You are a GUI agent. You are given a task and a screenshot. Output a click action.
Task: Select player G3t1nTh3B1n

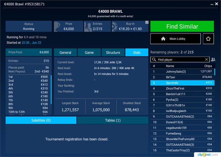182,105
